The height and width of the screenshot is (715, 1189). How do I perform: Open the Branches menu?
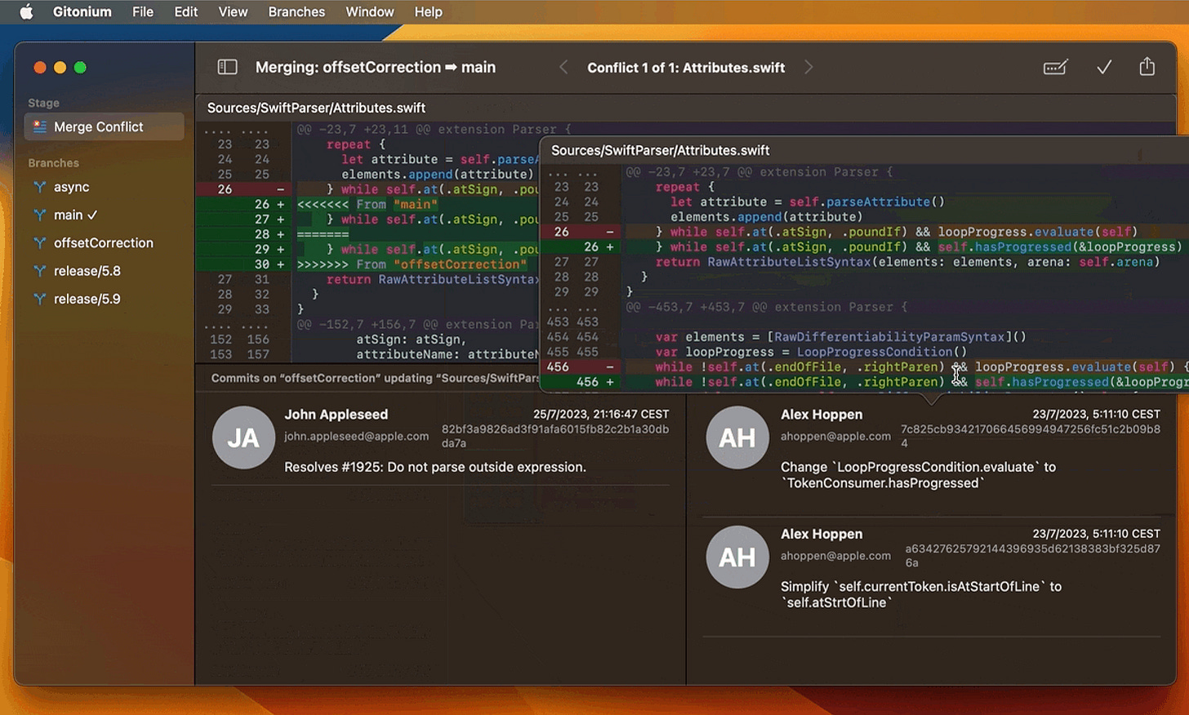tap(296, 12)
